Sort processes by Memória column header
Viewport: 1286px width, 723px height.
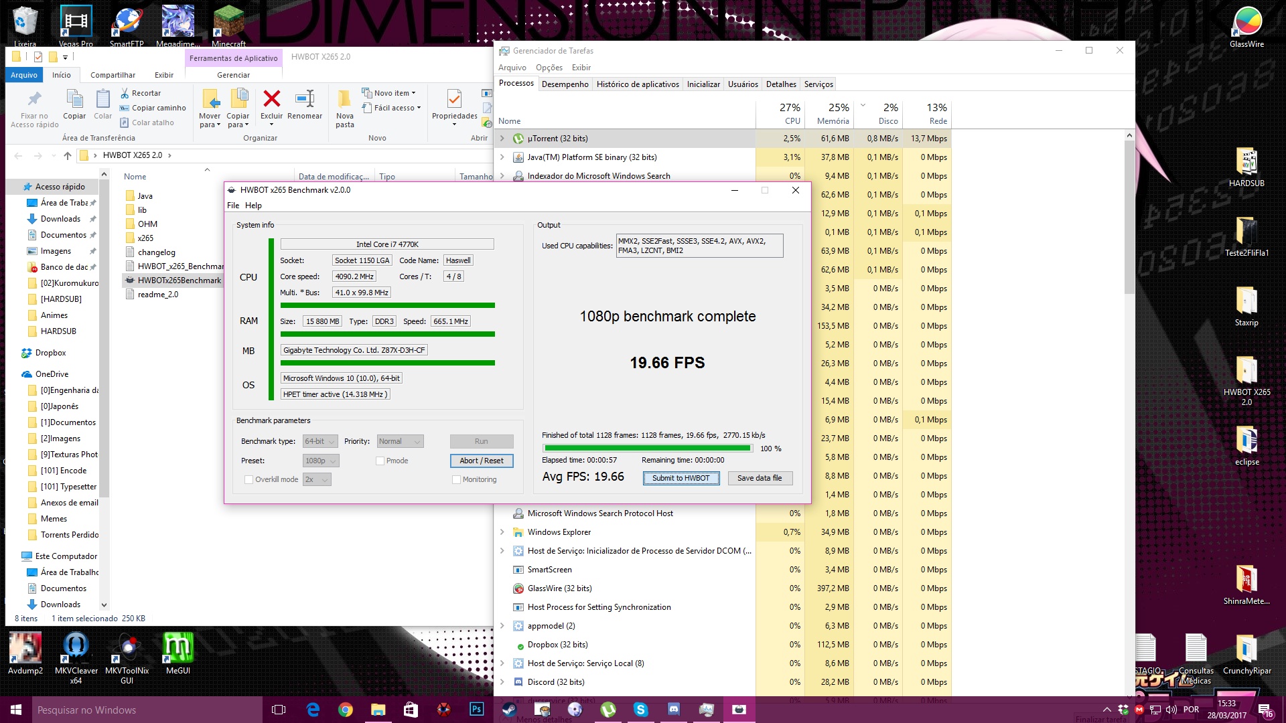(829, 114)
